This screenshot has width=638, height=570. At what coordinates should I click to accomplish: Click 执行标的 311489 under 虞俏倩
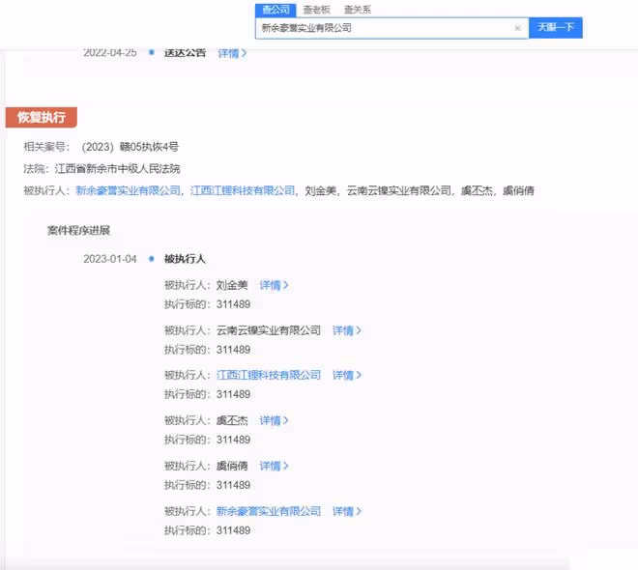207,485
